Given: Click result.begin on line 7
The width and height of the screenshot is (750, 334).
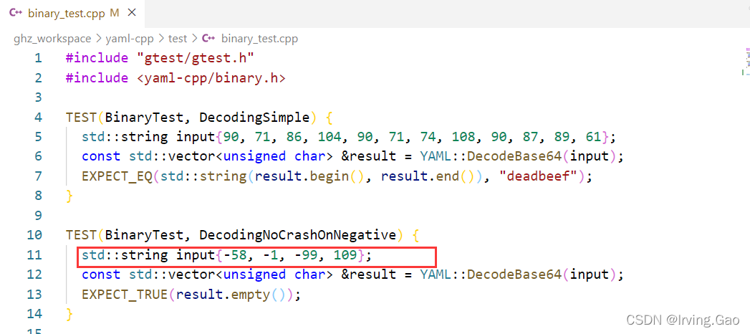Looking at the screenshot, I should coord(302,176).
